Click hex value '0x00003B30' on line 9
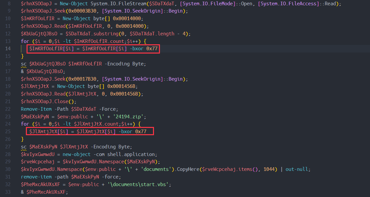Viewport: 370px width, 197px height. point(82,11)
